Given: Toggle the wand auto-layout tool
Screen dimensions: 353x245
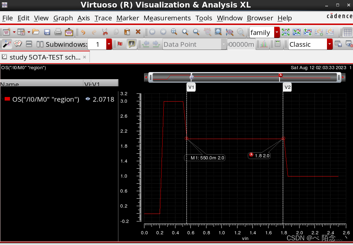Looking at the screenshot, I should click(x=7, y=44).
